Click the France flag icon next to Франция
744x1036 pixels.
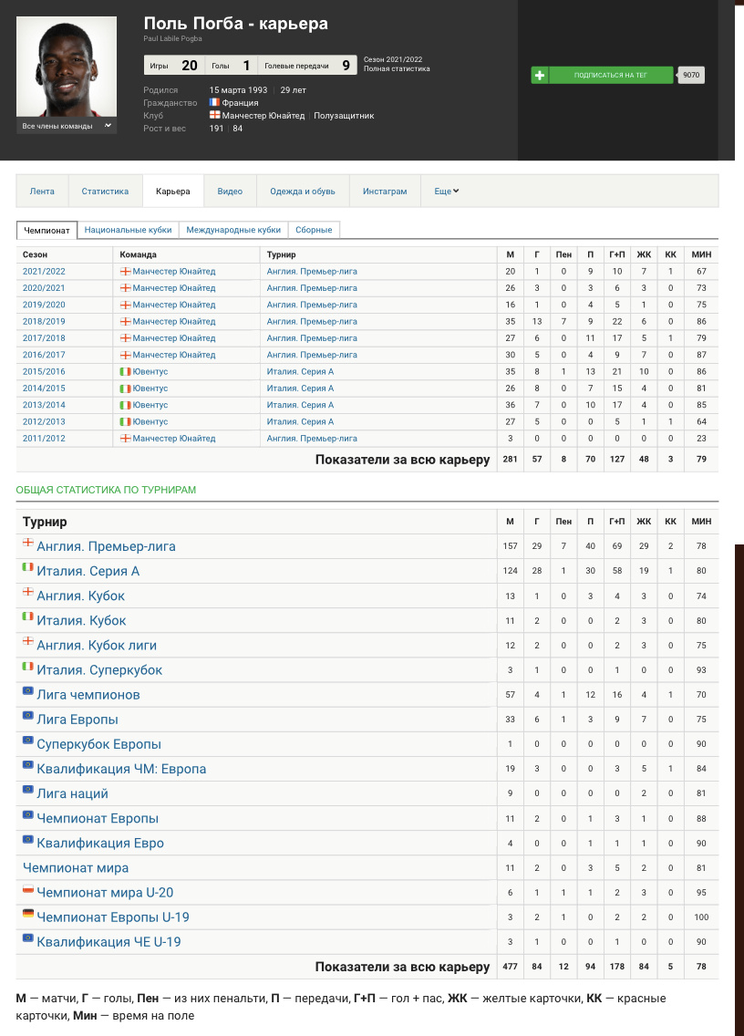click(214, 102)
